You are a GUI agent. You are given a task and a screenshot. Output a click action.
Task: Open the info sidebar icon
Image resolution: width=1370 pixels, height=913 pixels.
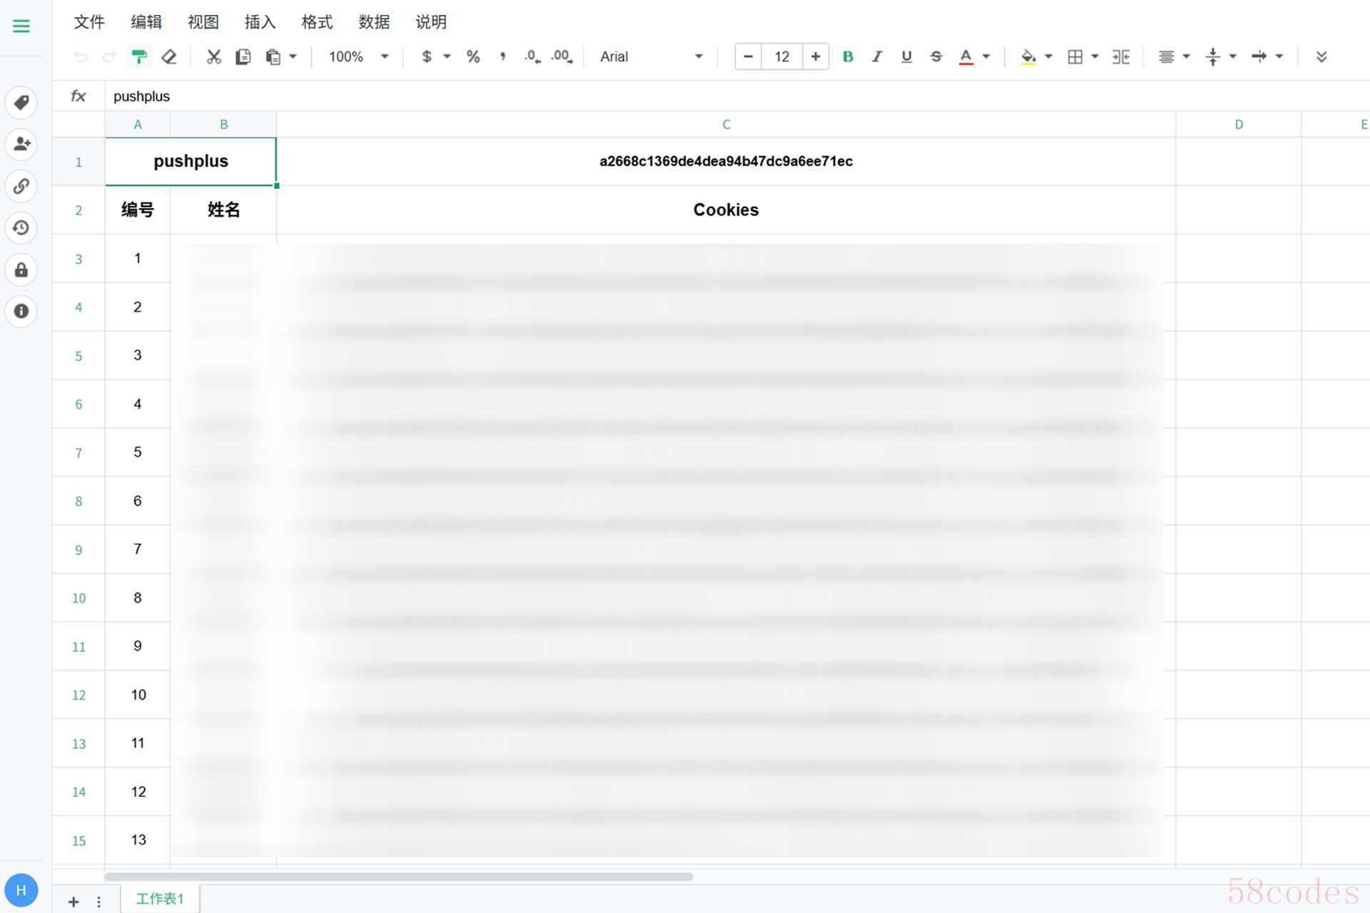[21, 311]
